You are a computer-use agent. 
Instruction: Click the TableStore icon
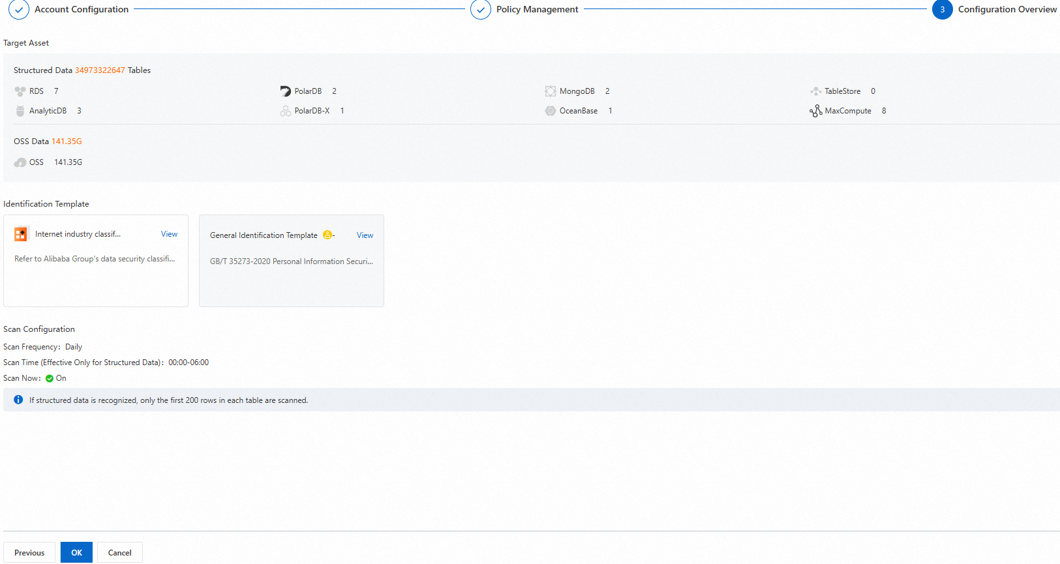[815, 91]
